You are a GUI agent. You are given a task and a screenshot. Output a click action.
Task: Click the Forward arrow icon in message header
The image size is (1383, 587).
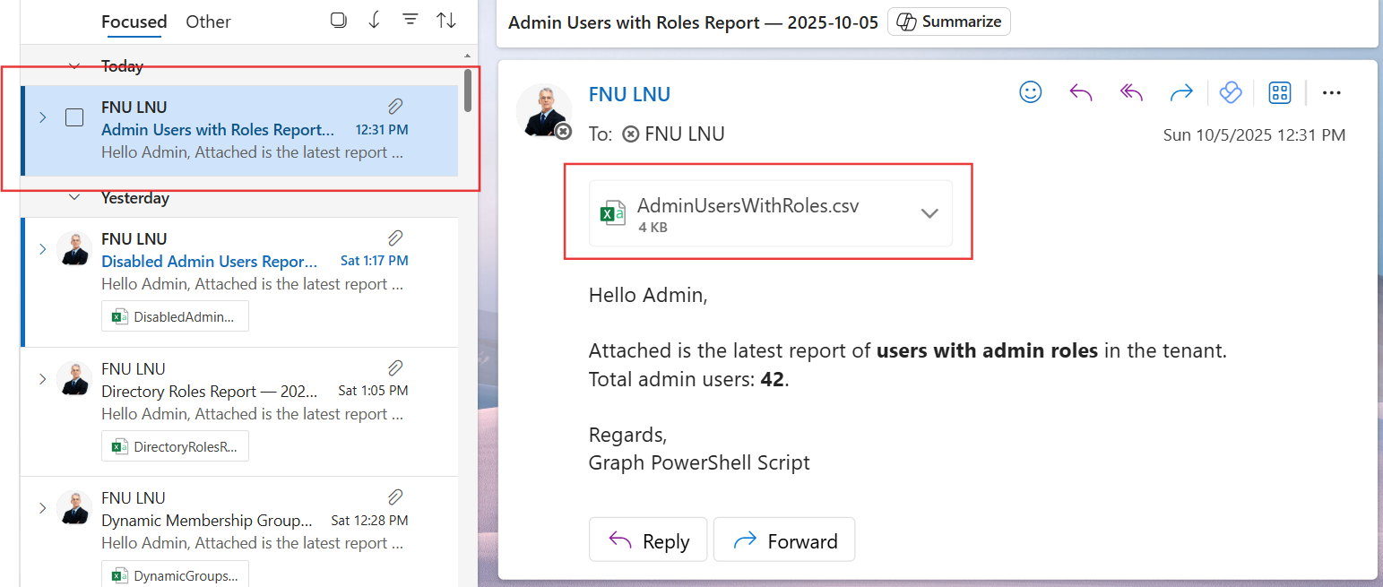1181,92
